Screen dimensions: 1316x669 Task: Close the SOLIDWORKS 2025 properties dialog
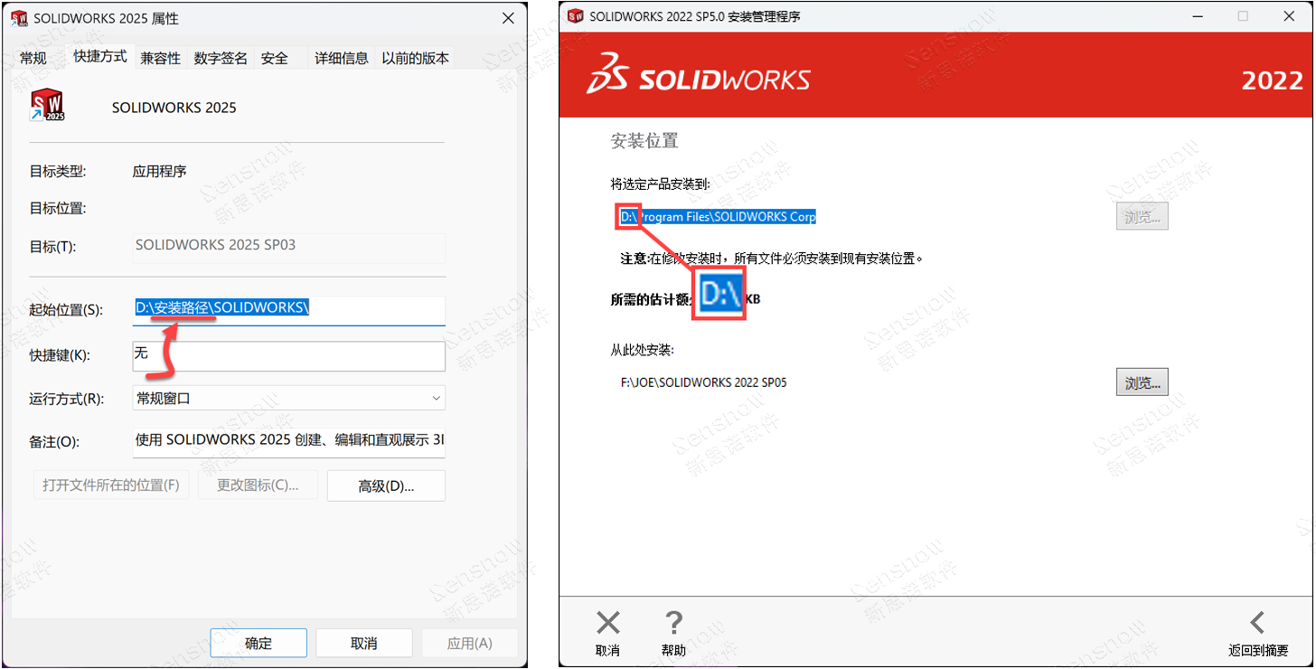click(x=507, y=18)
